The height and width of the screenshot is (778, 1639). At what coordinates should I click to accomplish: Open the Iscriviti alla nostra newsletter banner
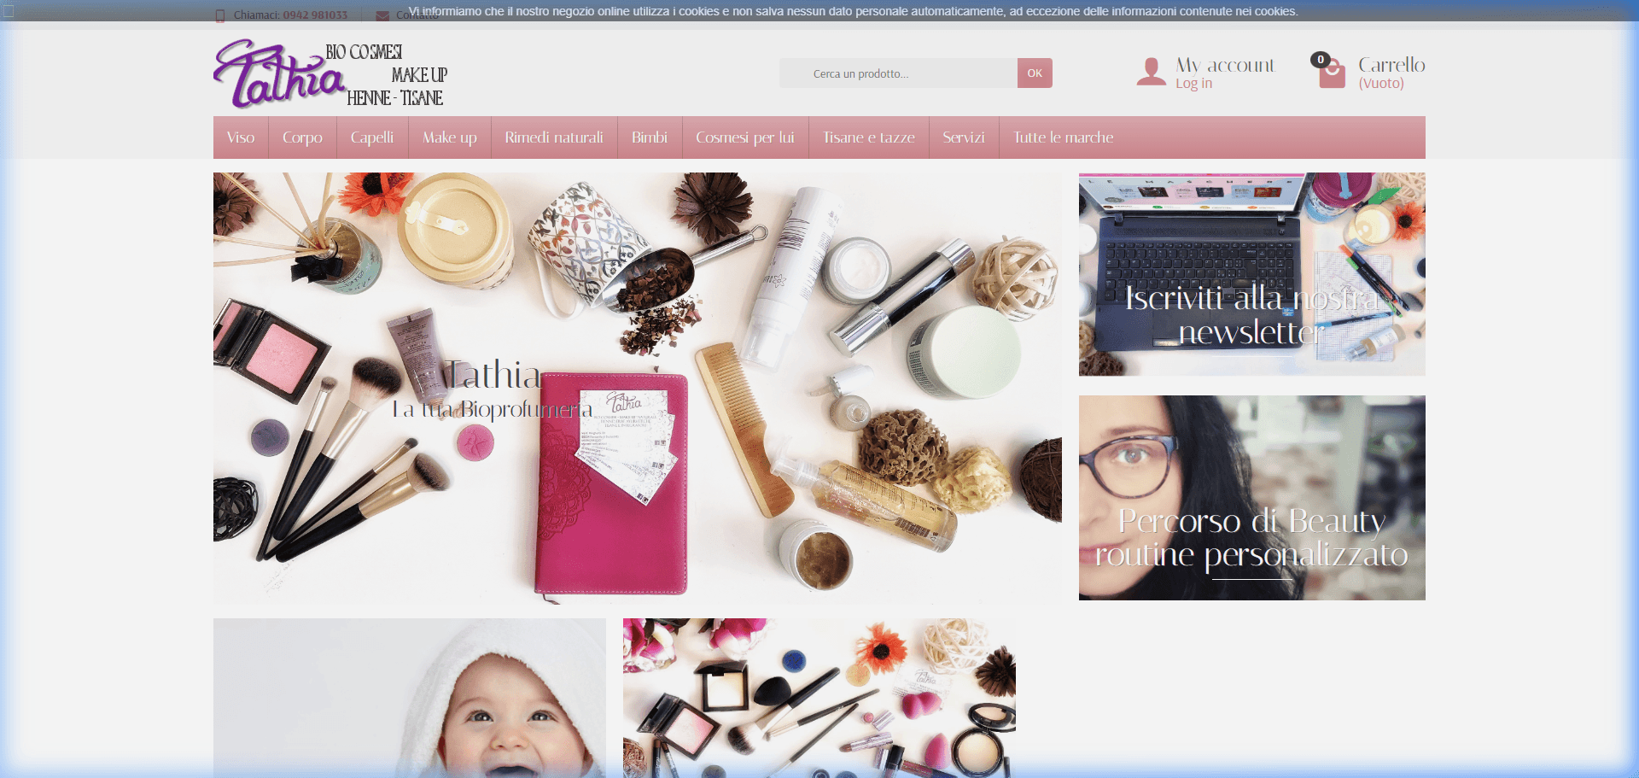[1252, 274]
